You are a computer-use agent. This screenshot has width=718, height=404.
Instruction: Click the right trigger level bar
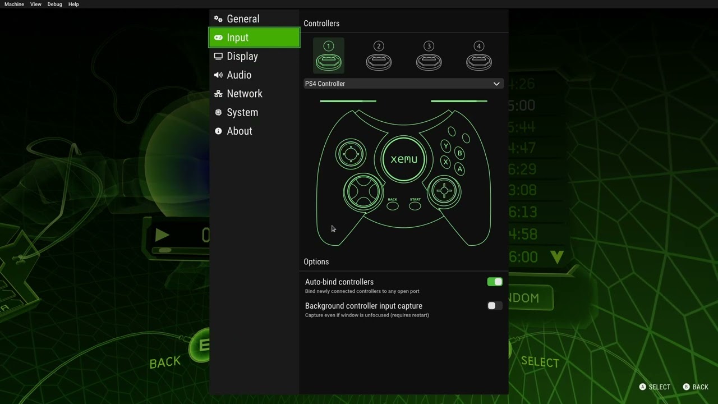tap(459, 101)
